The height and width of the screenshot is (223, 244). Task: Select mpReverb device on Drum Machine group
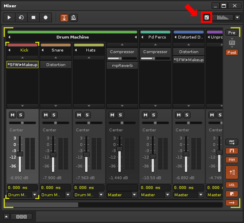122,66
